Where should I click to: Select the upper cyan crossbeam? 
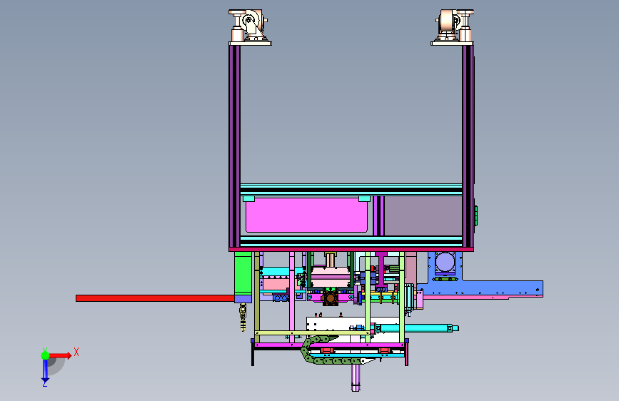351,190
